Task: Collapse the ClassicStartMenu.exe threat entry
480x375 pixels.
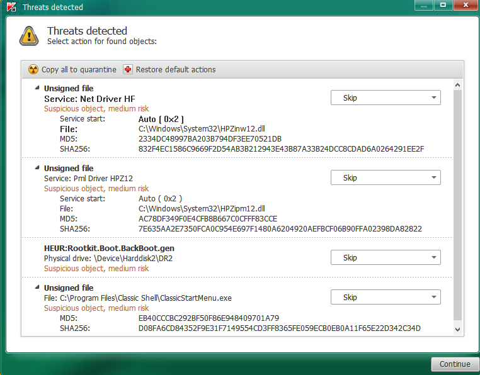Action: pos(37,288)
